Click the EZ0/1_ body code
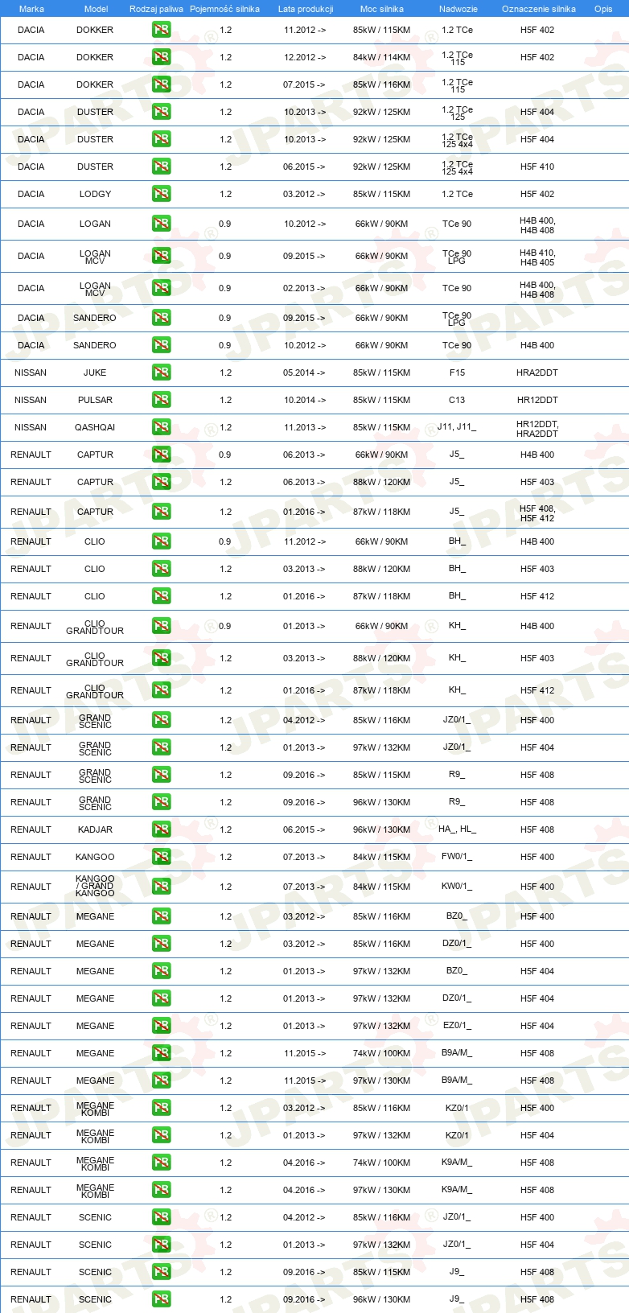Image resolution: width=629 pixels, height=1313 pixels. (x=457, y=1026)
